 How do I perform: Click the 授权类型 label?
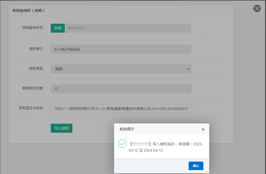coord(36,68)
